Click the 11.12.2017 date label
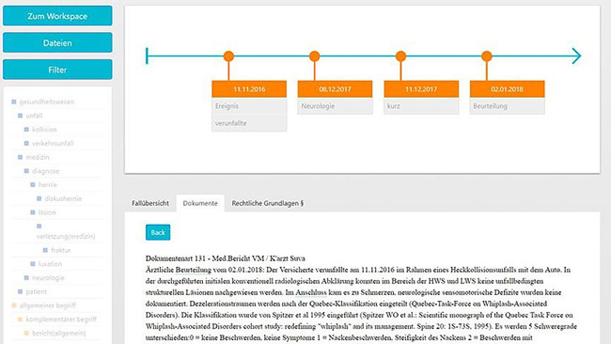The width and height of the screenshot is (611, 344). (x=421, y=89)
